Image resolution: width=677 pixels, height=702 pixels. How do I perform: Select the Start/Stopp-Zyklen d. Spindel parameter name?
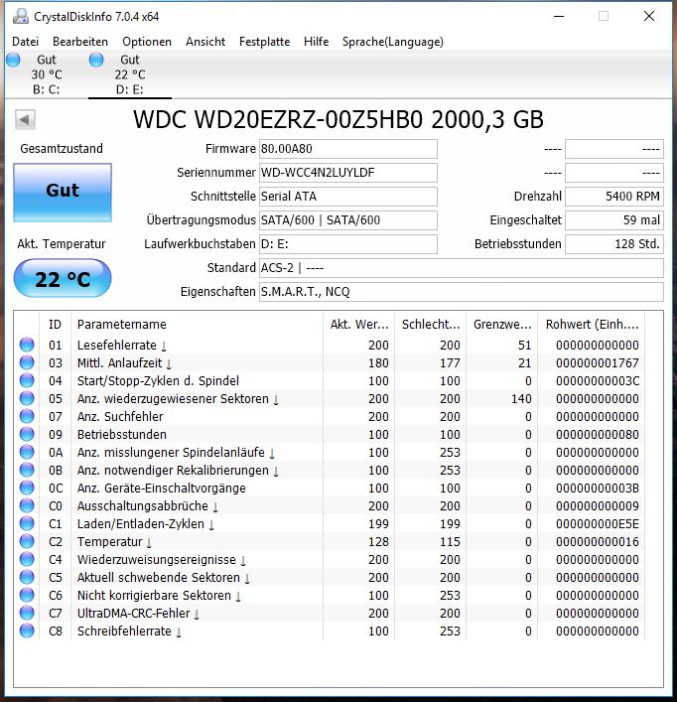(158, 381)
